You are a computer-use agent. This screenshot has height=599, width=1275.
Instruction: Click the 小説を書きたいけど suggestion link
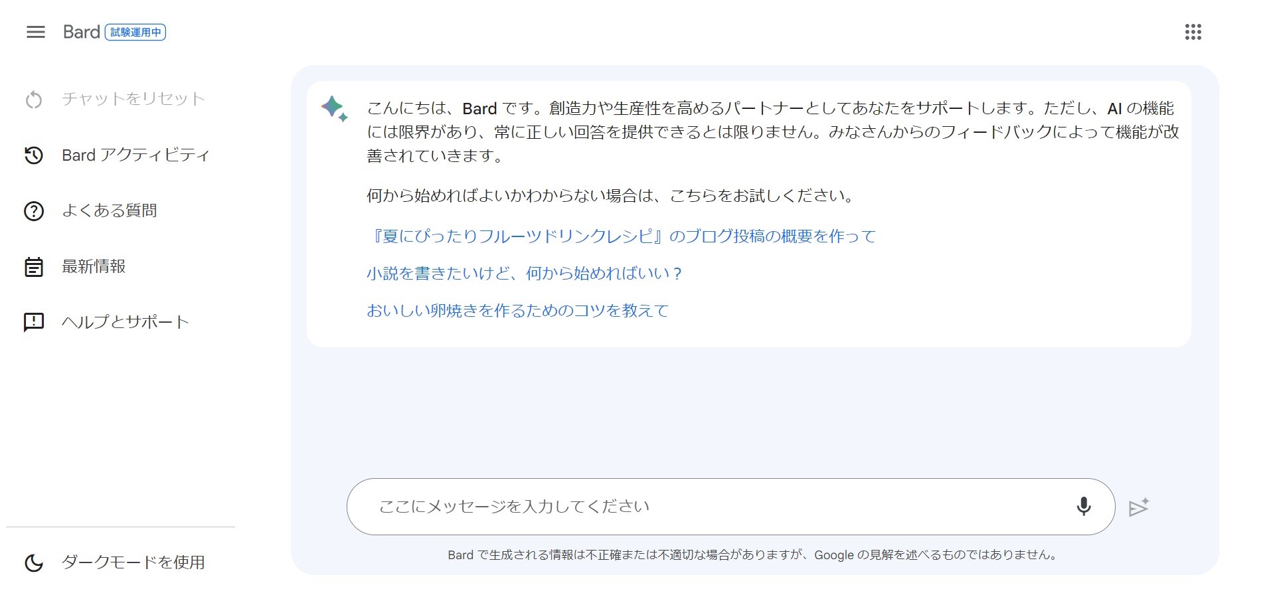[x=525, y=274]
